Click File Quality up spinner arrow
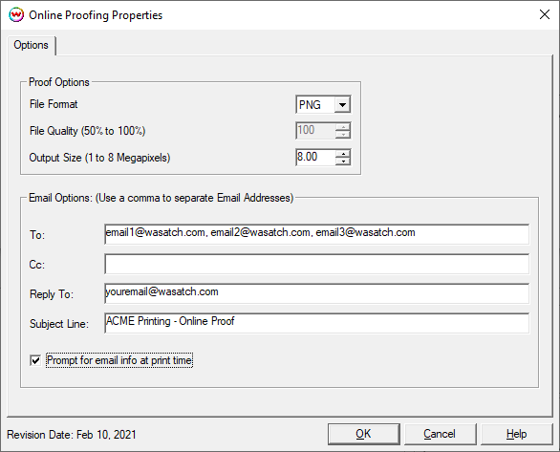 pyautogui.click(x=343, y=127)
